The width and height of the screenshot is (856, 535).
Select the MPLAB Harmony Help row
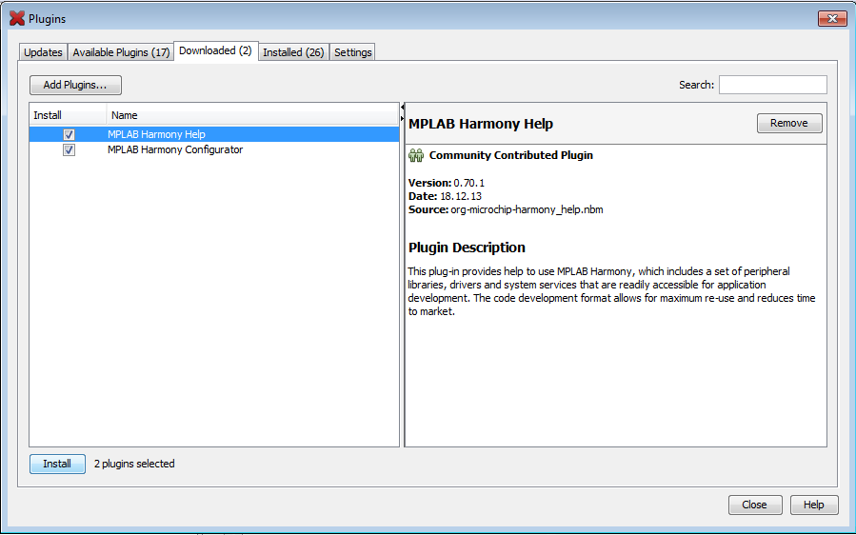[214, 134]
